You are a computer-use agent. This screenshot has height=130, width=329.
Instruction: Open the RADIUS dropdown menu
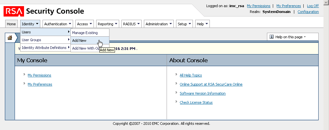[132, 24]
